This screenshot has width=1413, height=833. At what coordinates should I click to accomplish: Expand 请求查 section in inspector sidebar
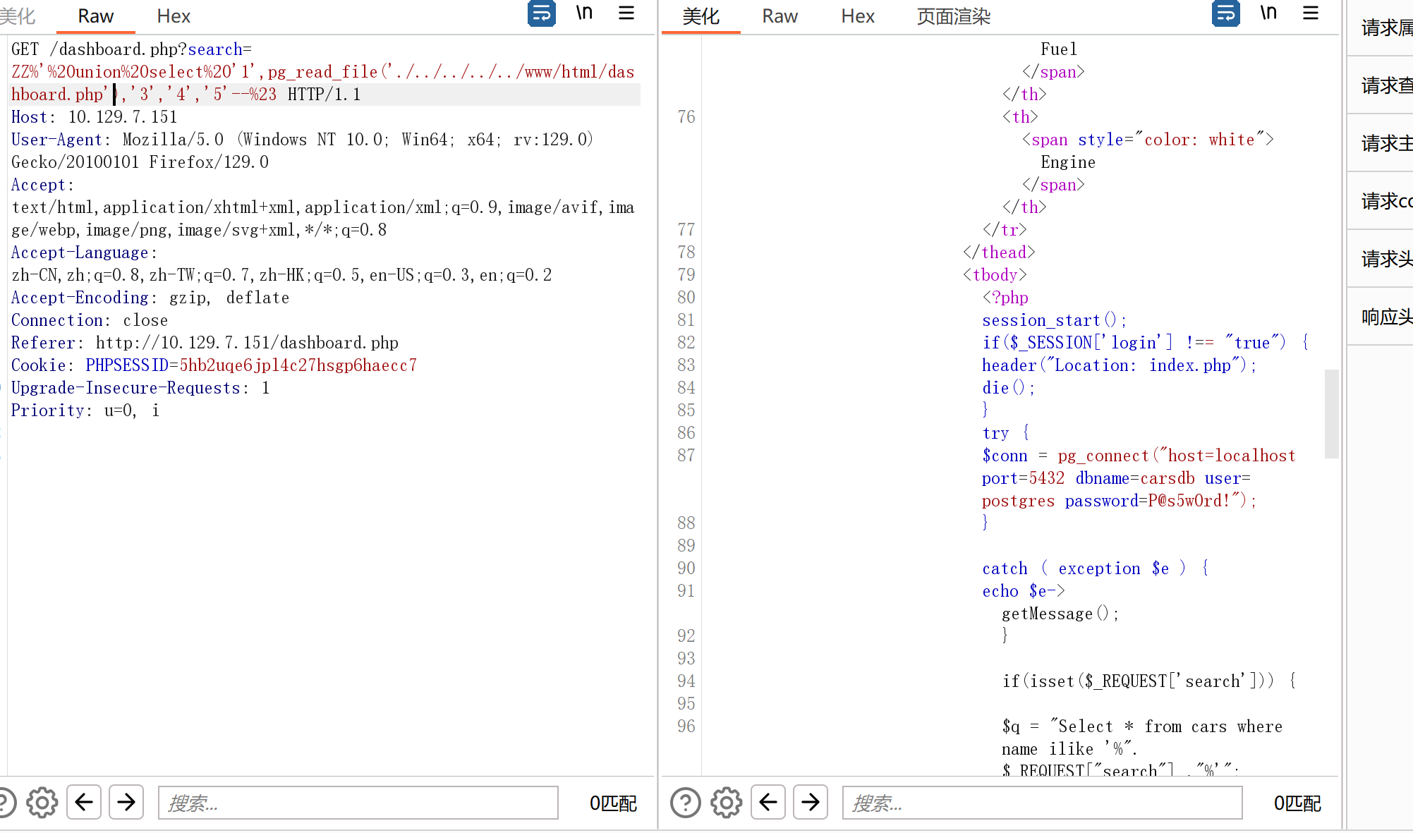[x=1381, y=86]
